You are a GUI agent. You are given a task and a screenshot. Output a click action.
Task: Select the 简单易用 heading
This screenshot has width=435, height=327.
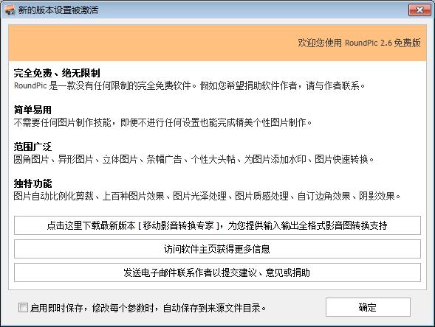click(x=32, y=110)
